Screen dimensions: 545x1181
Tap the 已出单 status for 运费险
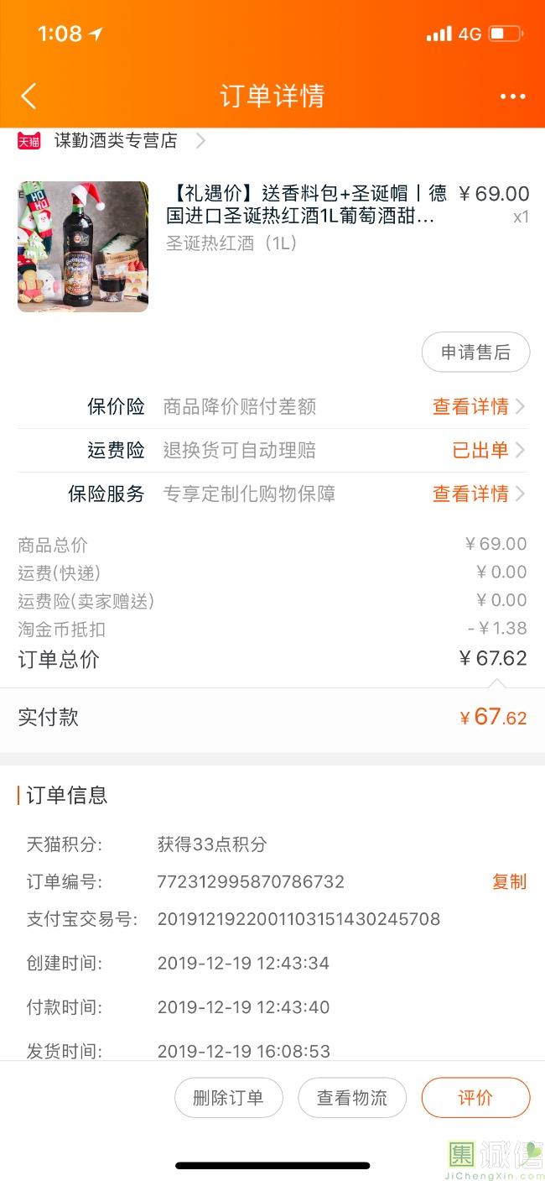[480, 451]
